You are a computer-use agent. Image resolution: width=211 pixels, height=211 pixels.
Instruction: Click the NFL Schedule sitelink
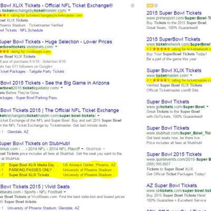(x=32, y=30)
